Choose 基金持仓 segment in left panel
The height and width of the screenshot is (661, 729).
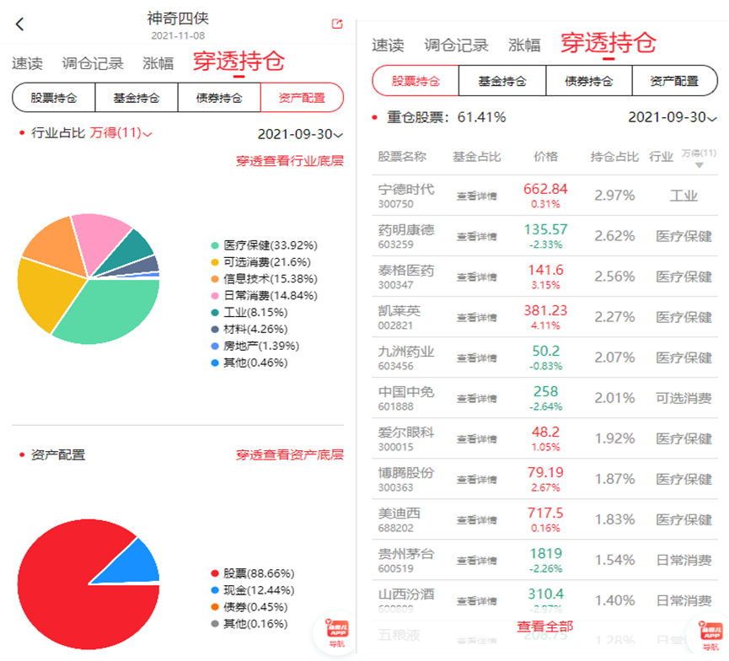point(137,98)
